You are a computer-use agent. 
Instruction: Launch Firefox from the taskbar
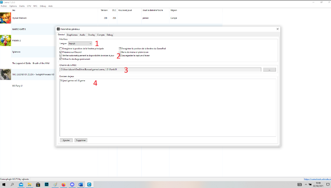pos(64,185)
